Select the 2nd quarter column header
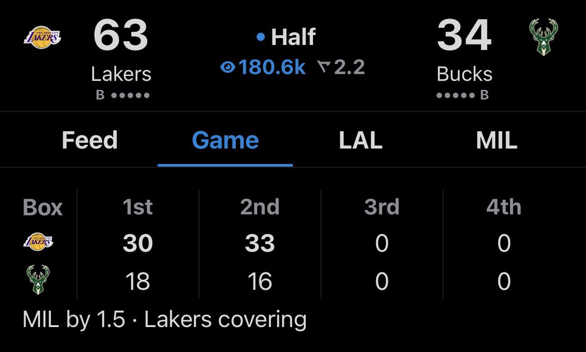 point(260,207)
